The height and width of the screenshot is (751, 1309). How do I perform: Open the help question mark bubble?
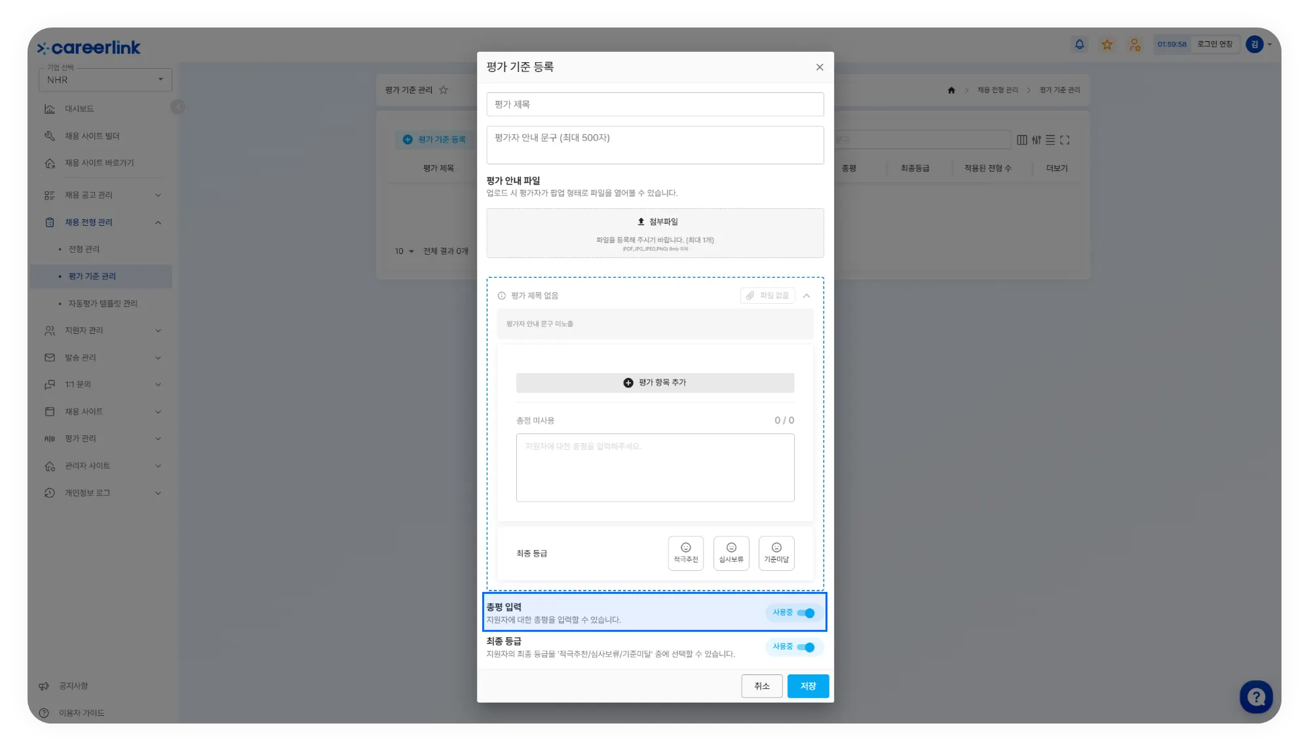click(1255, 696)
